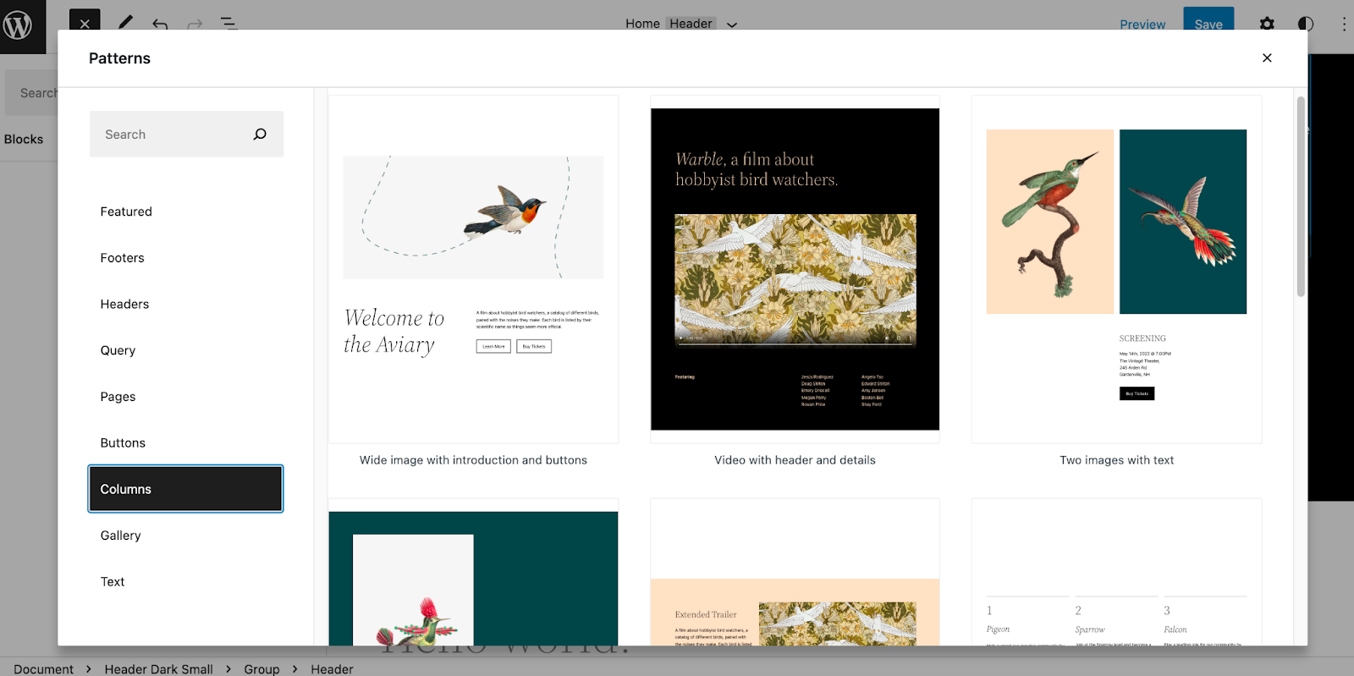The width and height of the screenshot is (1354, 676).
Task: Insert 'Wide image with introduction and buttons' pattern
Action: [473, 269]
